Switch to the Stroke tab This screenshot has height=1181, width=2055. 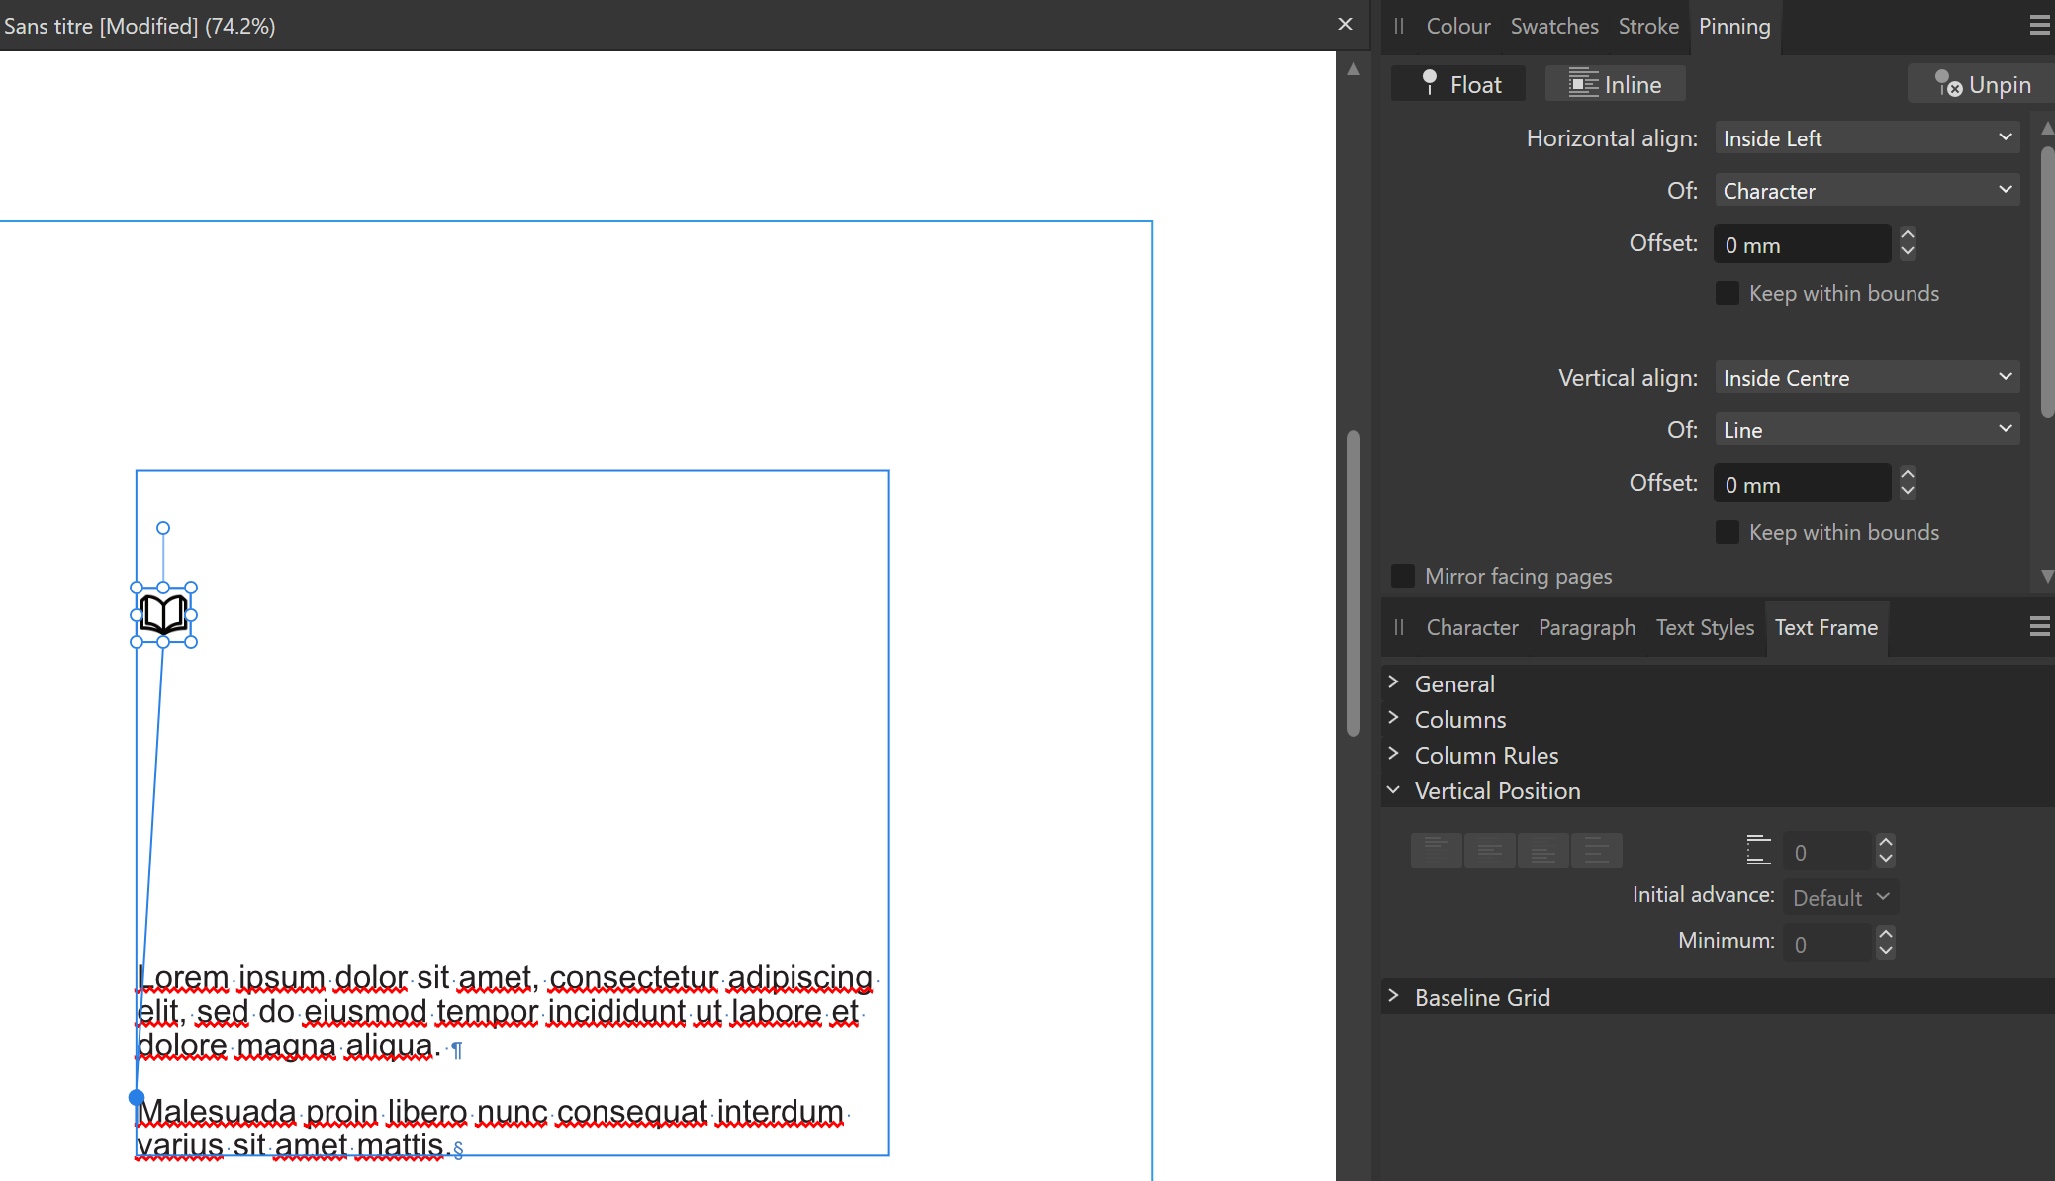(1648, 26)
